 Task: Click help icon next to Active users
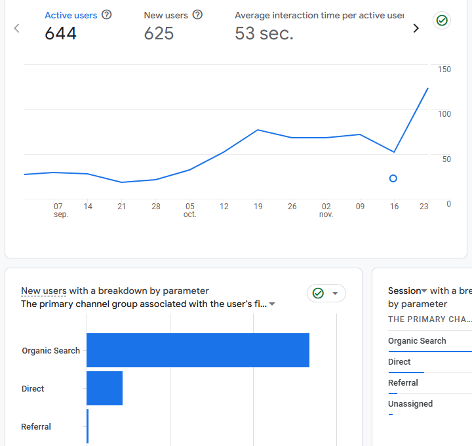(x=107, y=14)
